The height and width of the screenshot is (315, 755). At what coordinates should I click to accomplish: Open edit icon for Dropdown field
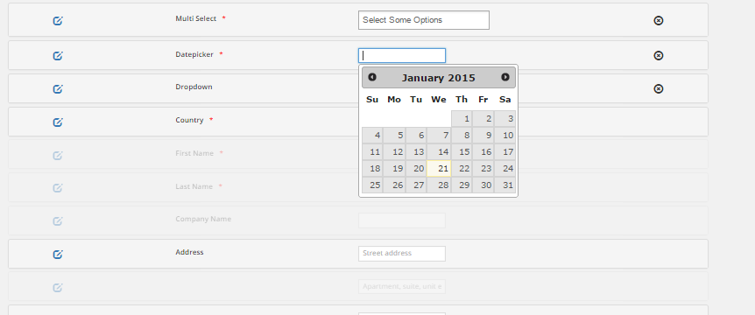(58, 89)
